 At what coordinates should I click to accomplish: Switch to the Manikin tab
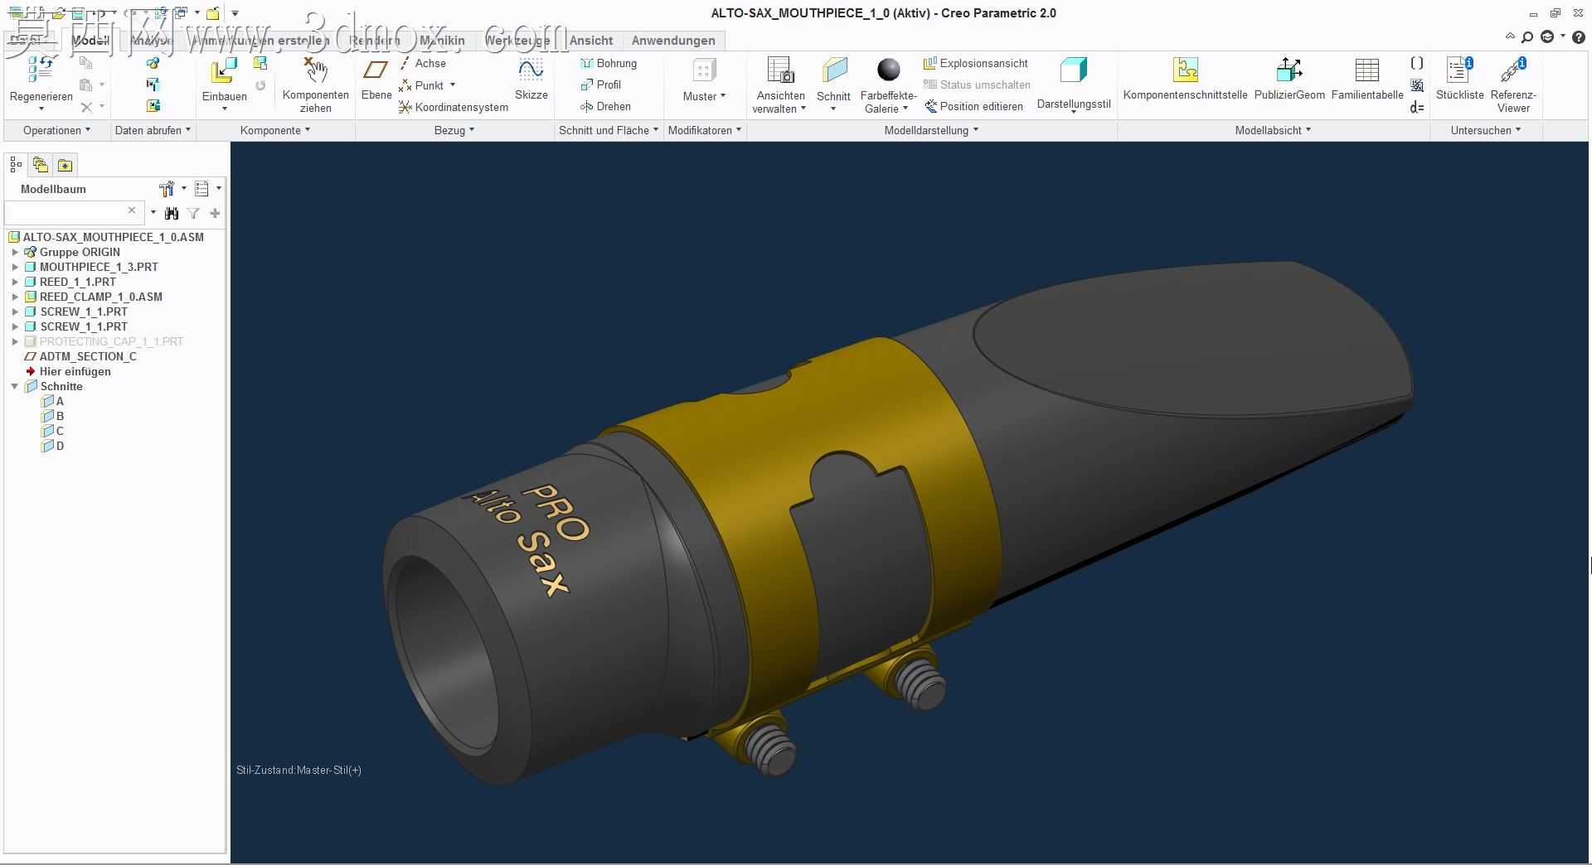pos(442,41)
